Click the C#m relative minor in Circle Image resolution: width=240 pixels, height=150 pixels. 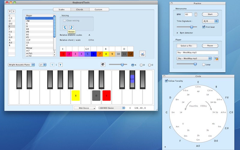(198, 87)
